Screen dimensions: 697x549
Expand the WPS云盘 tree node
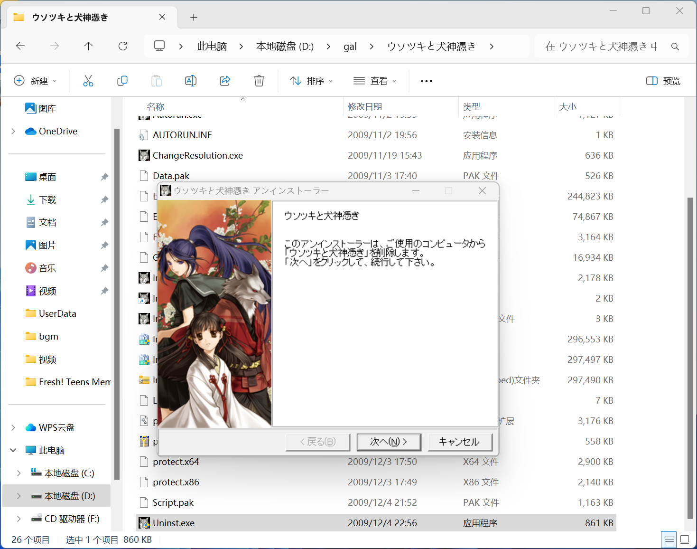pyautogui.click(x=13, y=427)
